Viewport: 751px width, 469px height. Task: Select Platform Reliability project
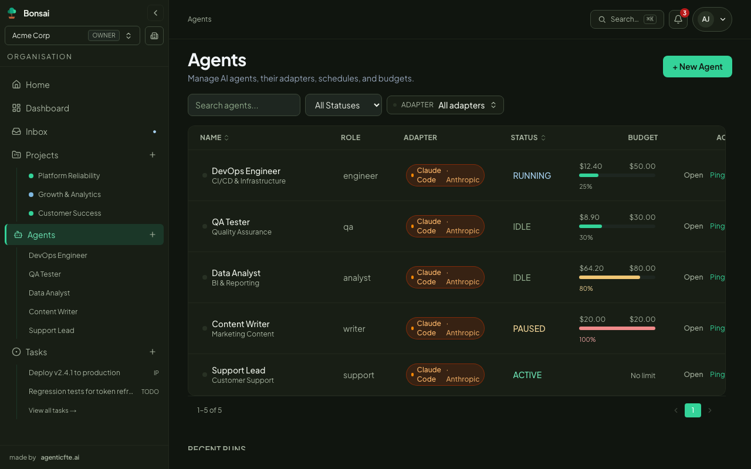click(x=69, y=176)
